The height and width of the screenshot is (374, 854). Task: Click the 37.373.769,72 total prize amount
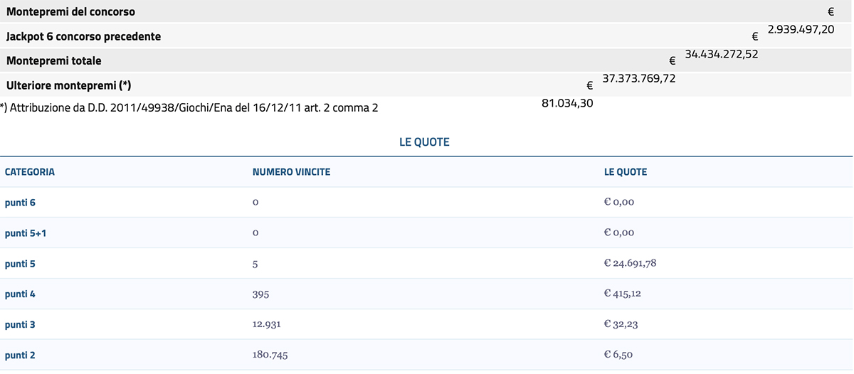(639, 78)
